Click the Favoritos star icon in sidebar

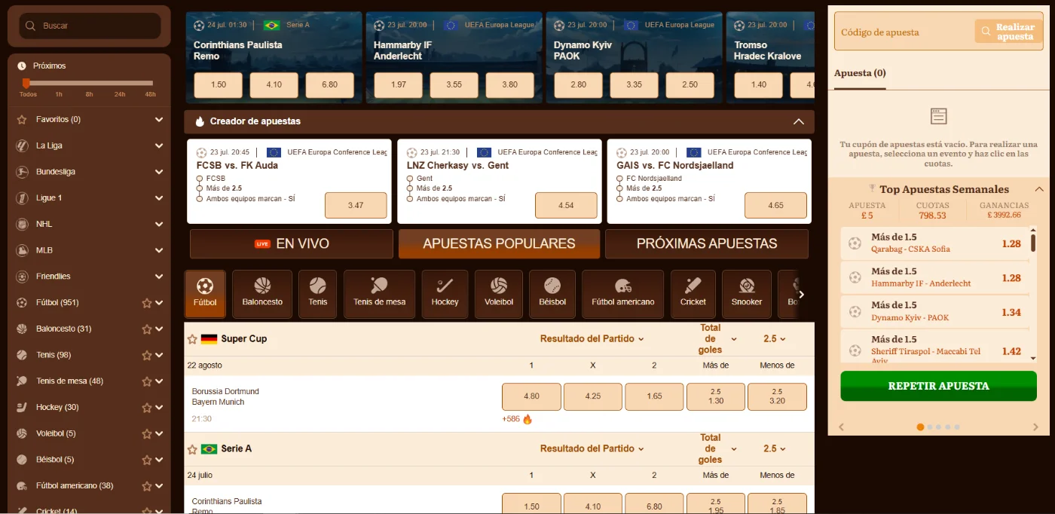22,119
